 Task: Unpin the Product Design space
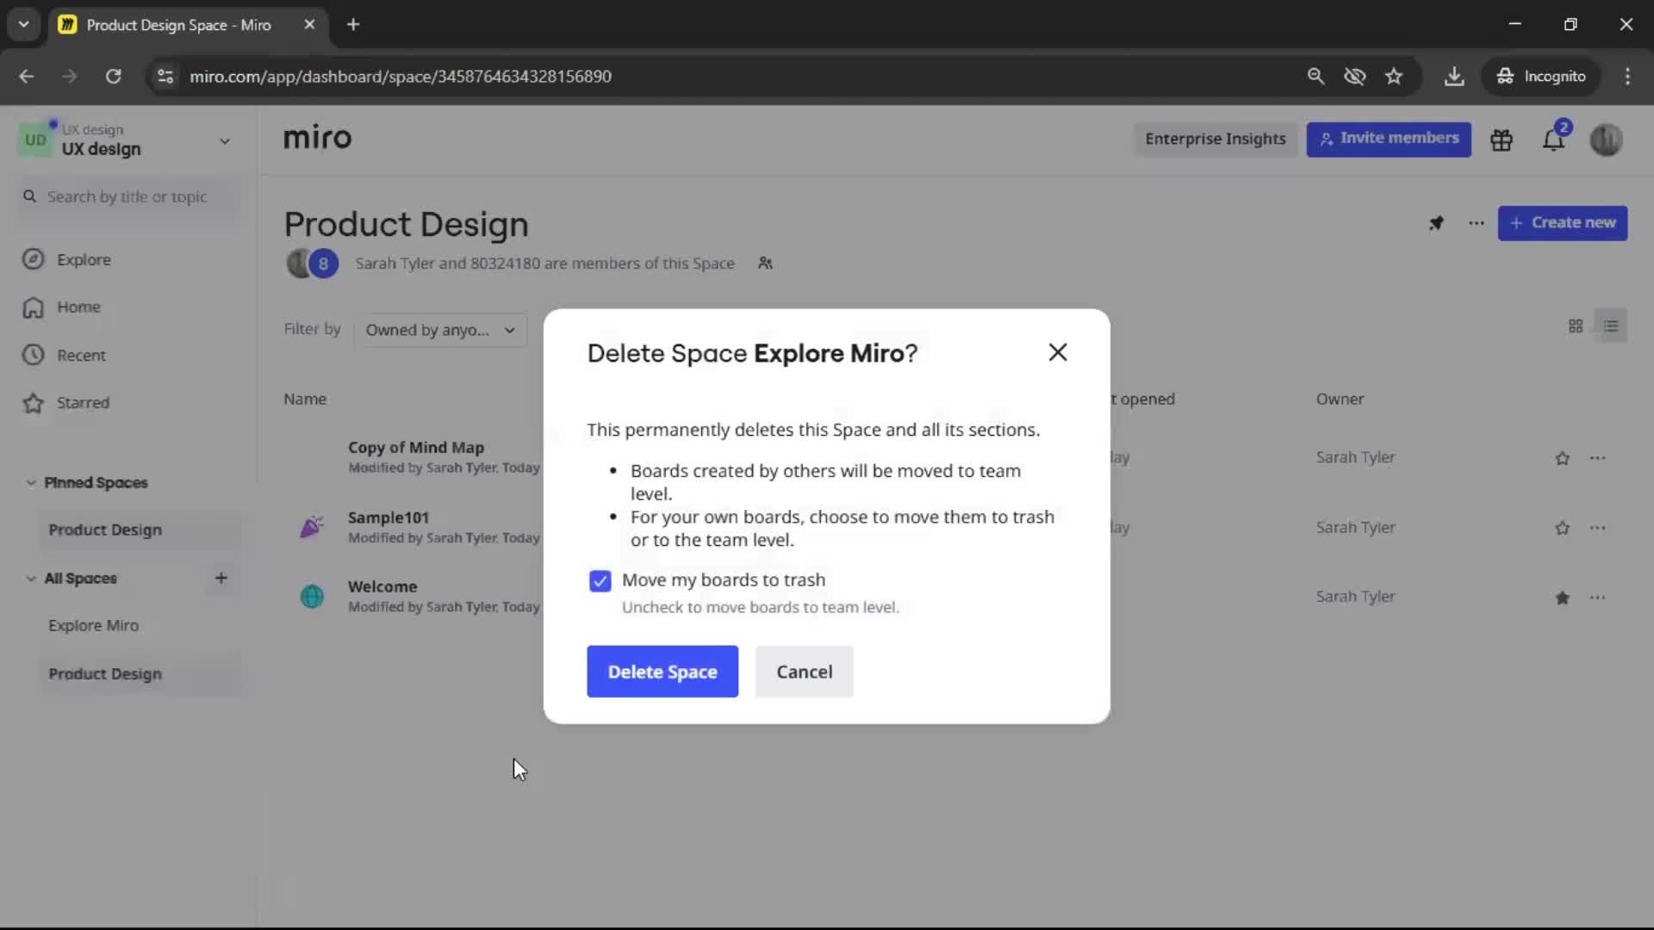(1436, 223)
